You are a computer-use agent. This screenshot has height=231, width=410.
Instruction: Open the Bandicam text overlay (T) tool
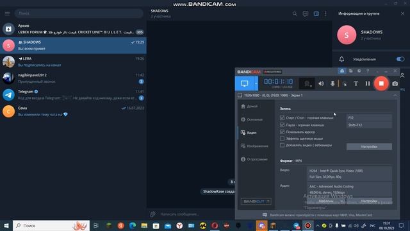[x=356, y=83]
